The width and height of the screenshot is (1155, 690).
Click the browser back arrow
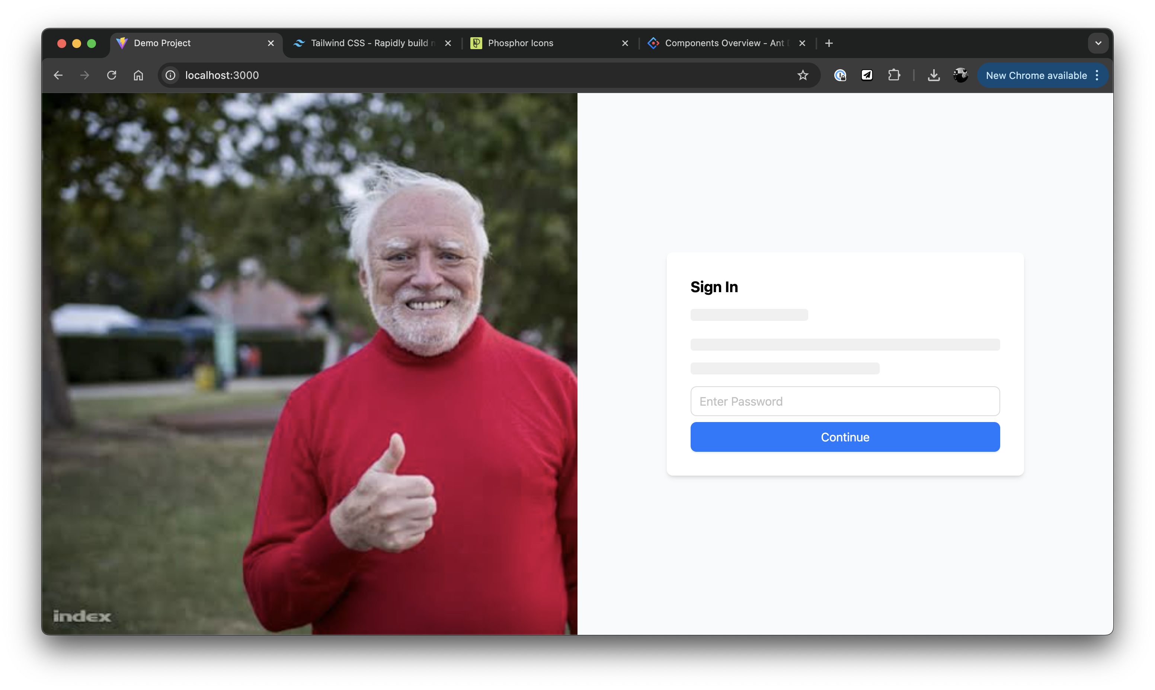[58, 75]
